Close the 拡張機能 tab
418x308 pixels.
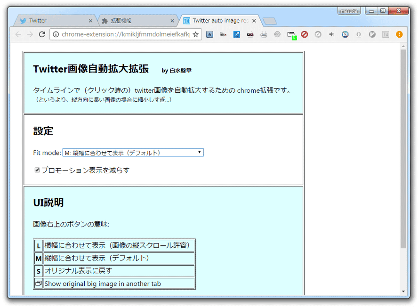click(x=172, y=21)
